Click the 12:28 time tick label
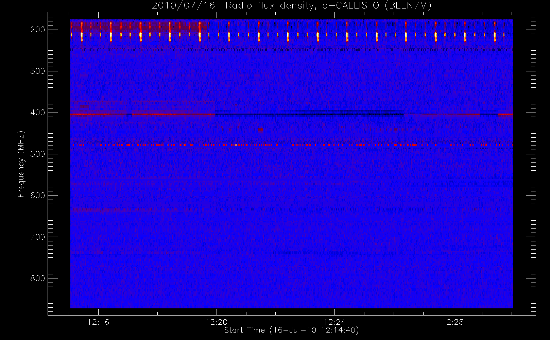 [453, 322]
